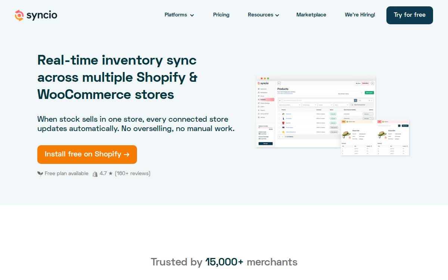The height and width of the screenshot is (280, 448).
Task: Click the "Free plan available" text
Action: pos(66,174)
